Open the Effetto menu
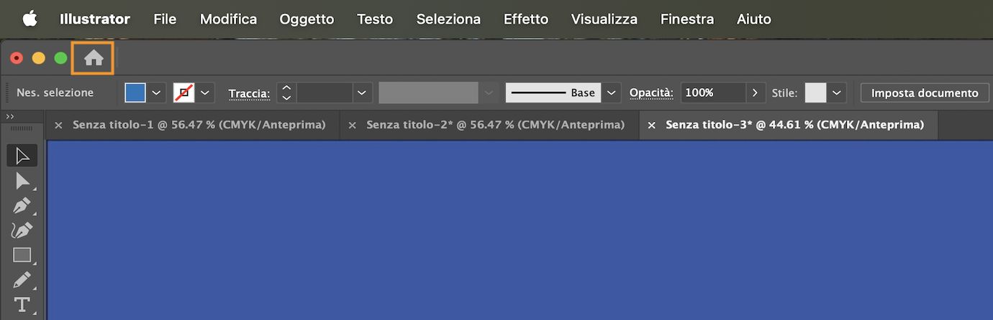Image resolution: width=993 pixels, height=320 pixels. (x=525, y=19)
